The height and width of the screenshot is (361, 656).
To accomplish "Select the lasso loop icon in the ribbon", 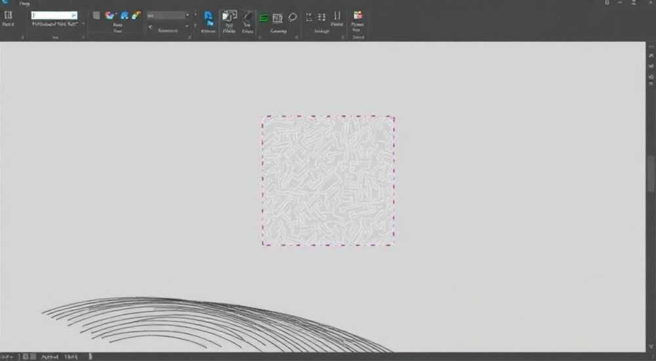I will (293, 17).
